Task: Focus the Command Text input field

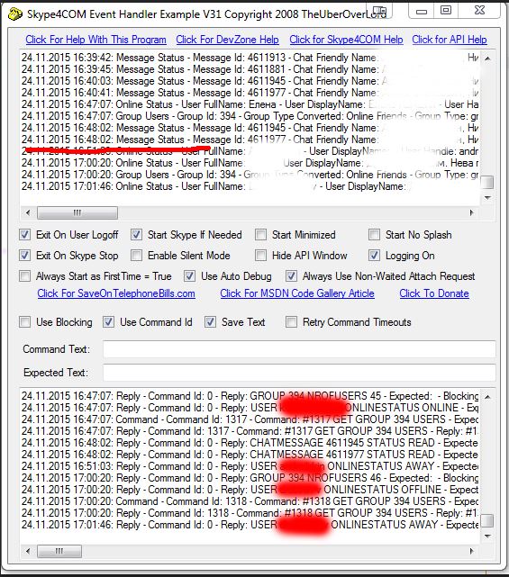Action: (x=299, y=349)
